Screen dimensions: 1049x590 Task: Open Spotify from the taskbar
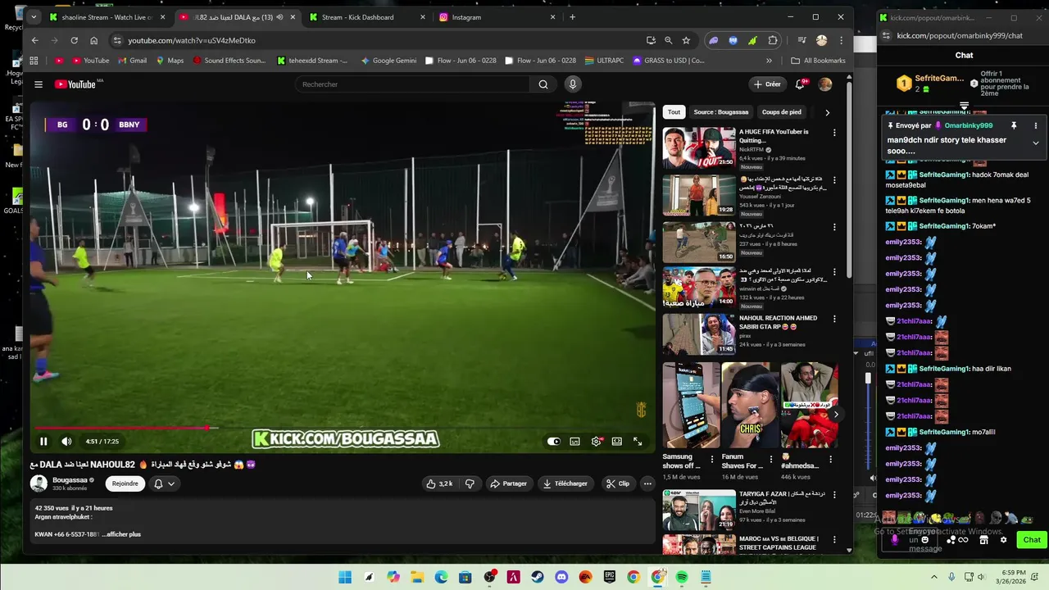click(682, 578)
